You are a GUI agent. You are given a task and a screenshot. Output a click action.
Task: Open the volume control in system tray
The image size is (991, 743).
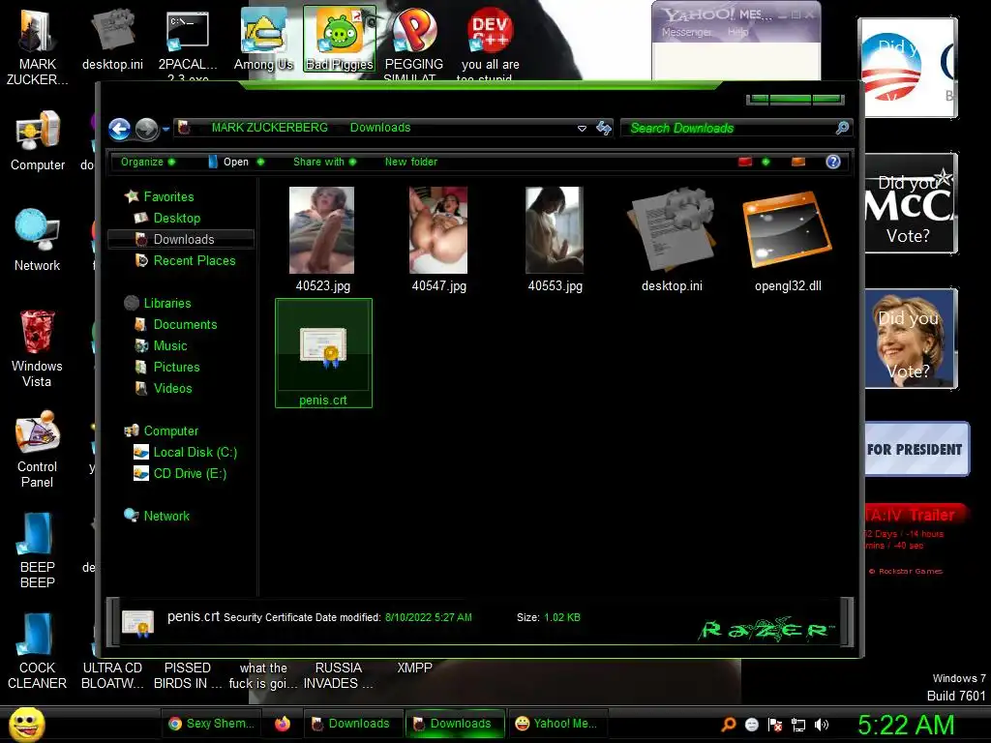tap(822, 725)
